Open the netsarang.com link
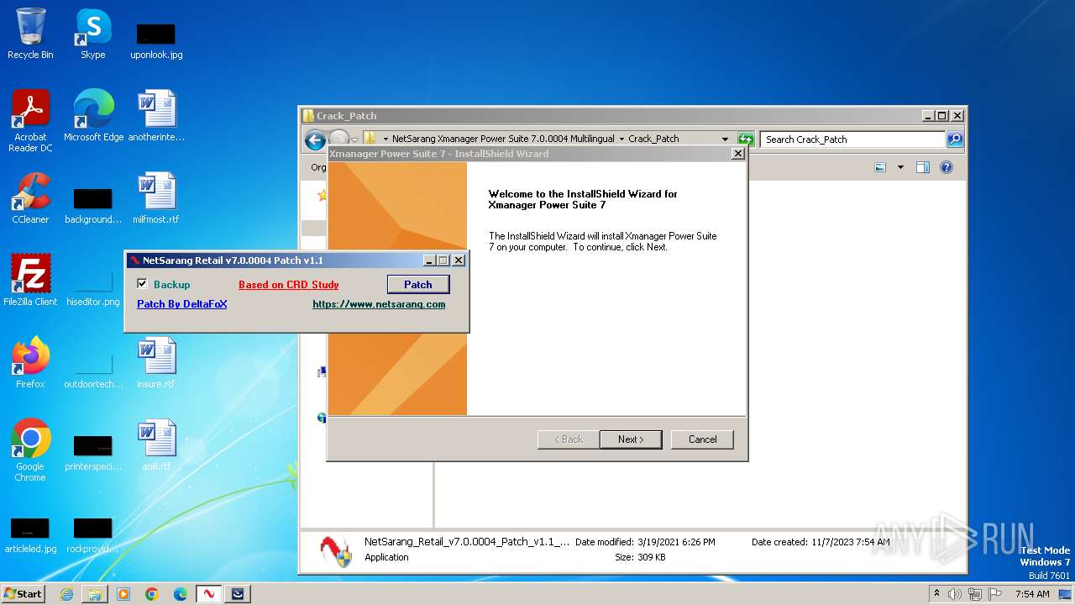Viewport: 1075px width, 605px height. 379,304
